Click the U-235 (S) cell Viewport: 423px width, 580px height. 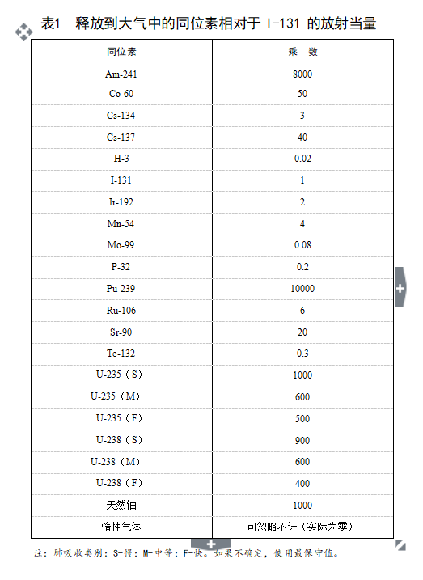[x=121, y=376]
